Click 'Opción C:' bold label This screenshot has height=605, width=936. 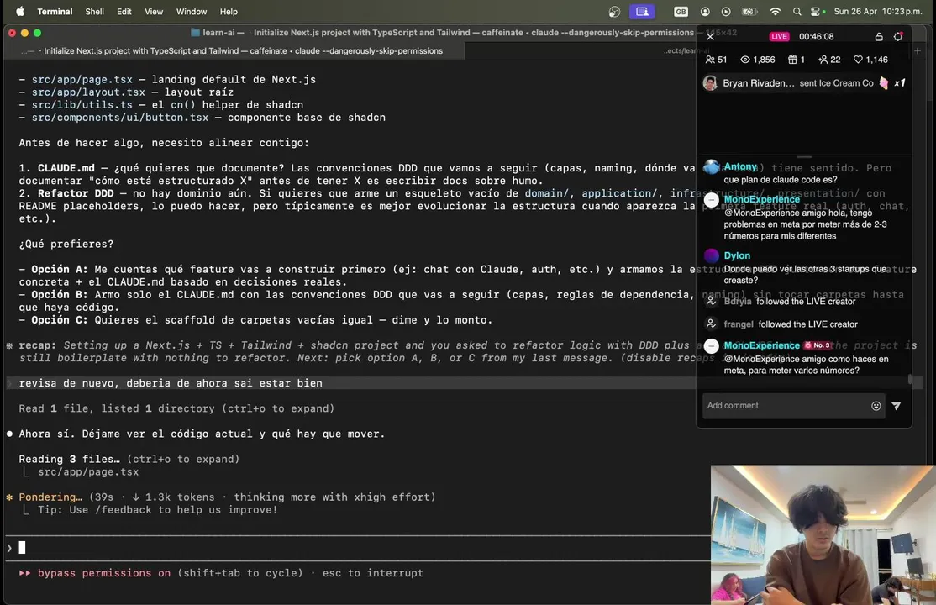(59, 320)
